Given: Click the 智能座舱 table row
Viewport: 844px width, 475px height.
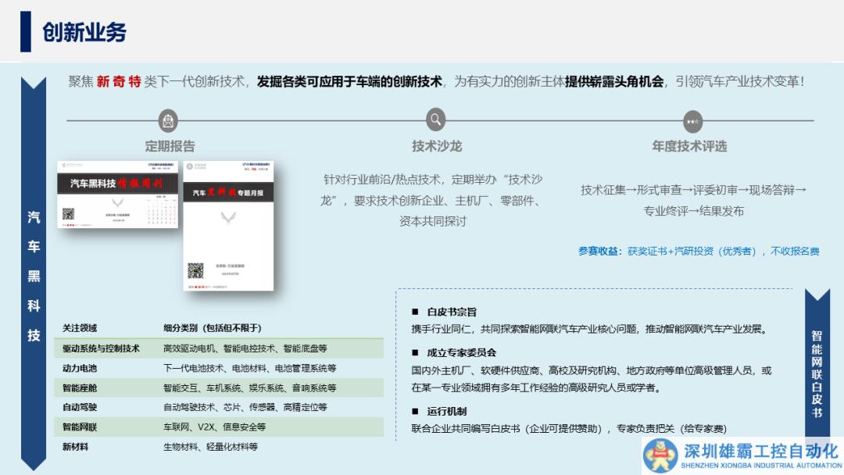Looking at the screenshot, I should (219, 387).
